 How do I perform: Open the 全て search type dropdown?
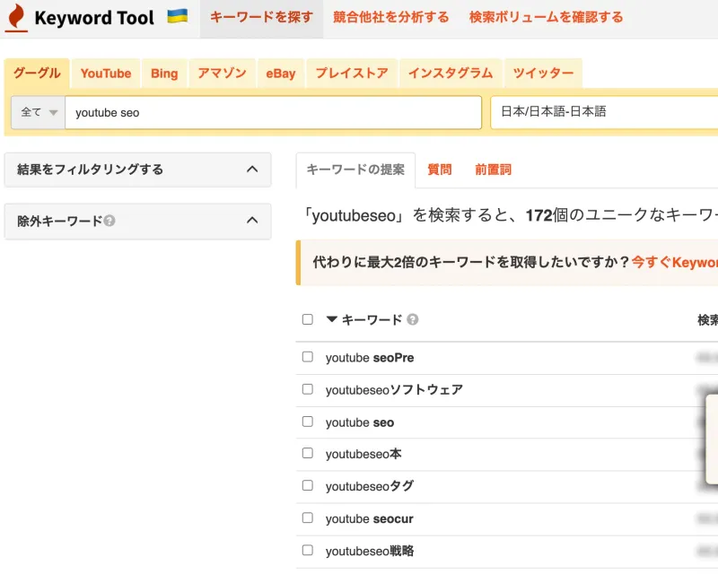coord(37,112)
